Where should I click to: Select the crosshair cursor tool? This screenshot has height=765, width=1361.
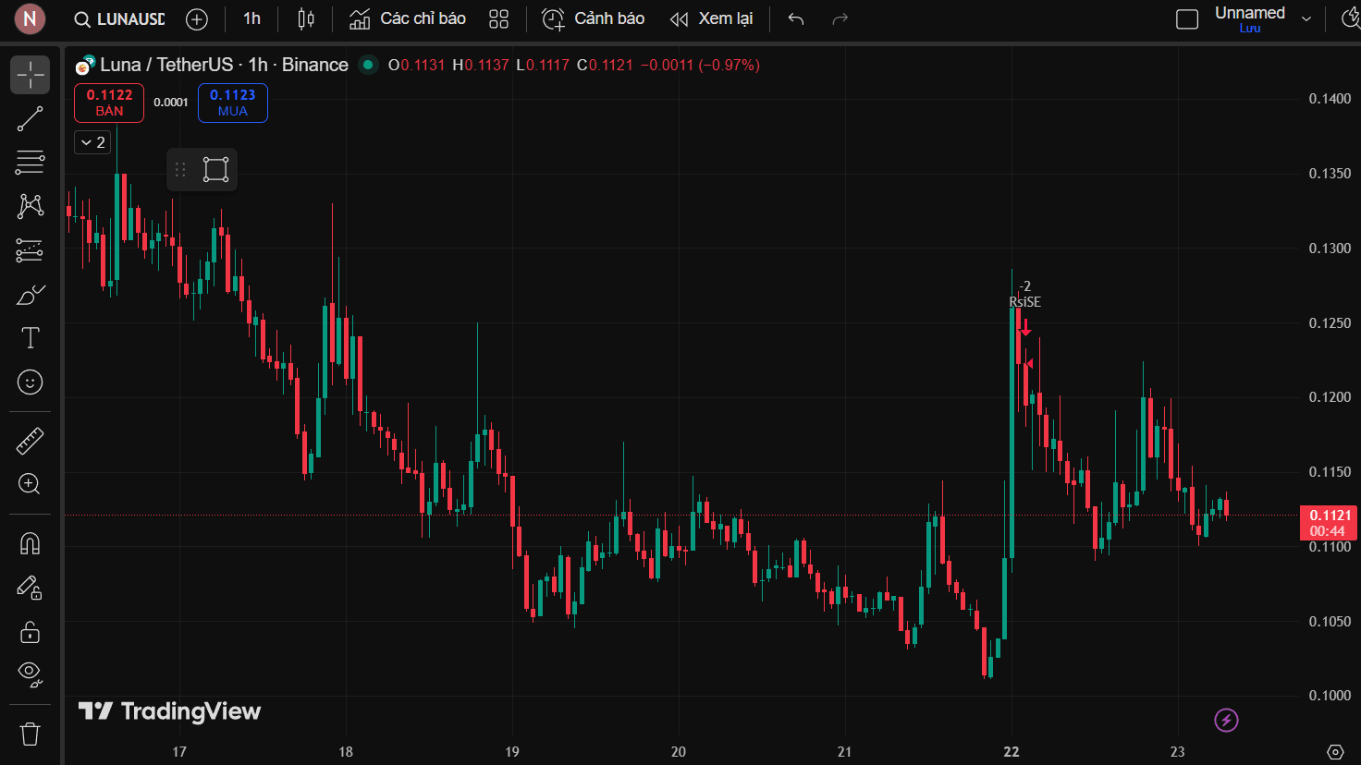click(x=31, y=75)
